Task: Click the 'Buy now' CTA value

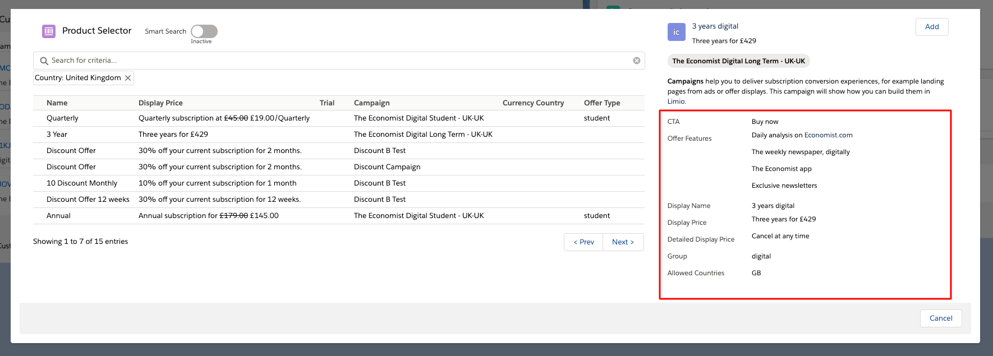Action: [x=765, y=122]
